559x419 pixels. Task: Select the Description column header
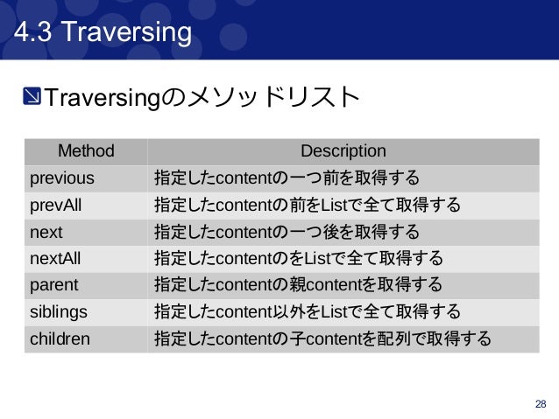(x=343, y=151)
